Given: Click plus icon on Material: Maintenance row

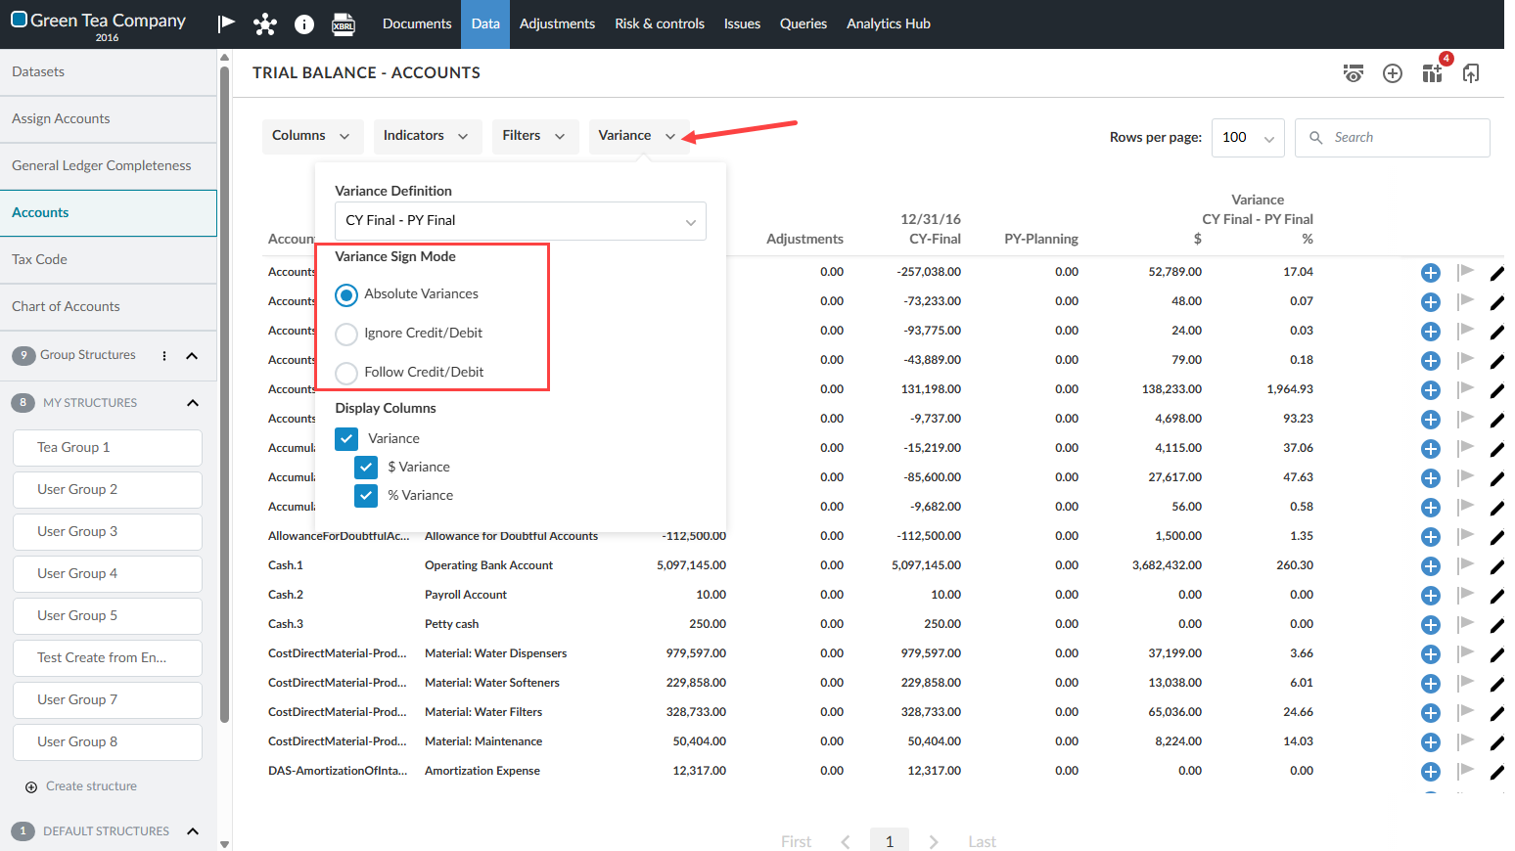Looking at the screenshot, I should [1431, 742].
